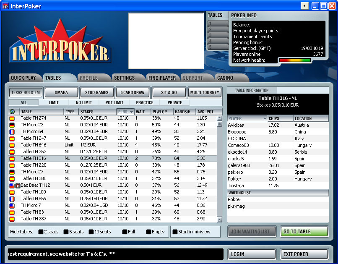Click the InterPoker title bar app icon
This screenshot has height=264, width=338.
click(5, 6)
